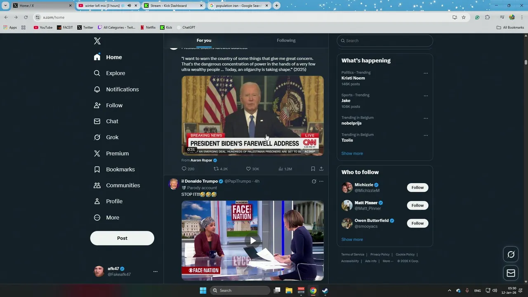Follow Michizzle
Image resolution: width=528 pixels, height=297 pixels.
(417, 188)
